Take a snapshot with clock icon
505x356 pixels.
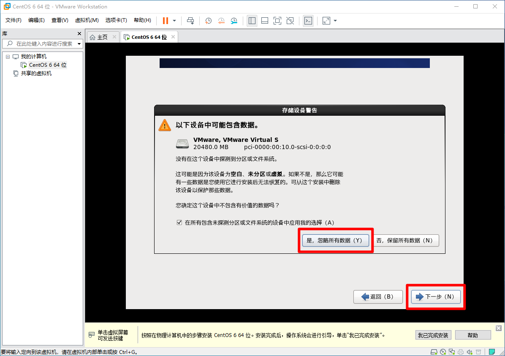click(209, 21)
